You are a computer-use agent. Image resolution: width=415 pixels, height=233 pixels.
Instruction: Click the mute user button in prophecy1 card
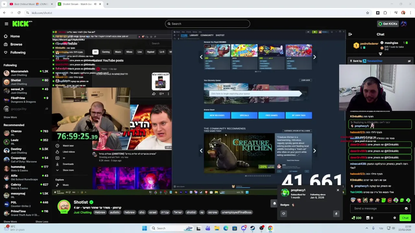[x=336, y=214]
